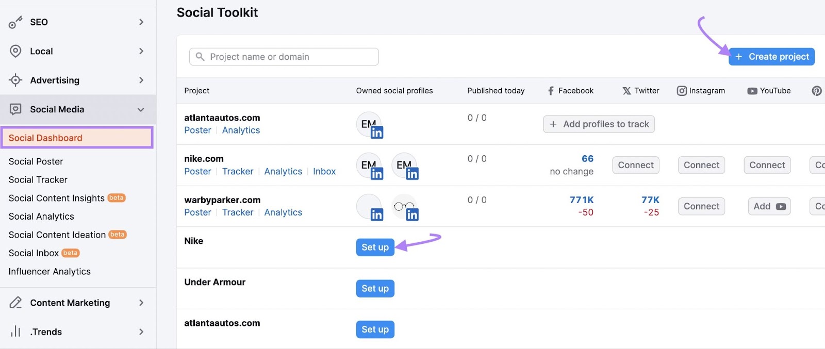Open Social Dashboard in sidebar
Viewport: 825px width, 349px height.
coord(77,138)
